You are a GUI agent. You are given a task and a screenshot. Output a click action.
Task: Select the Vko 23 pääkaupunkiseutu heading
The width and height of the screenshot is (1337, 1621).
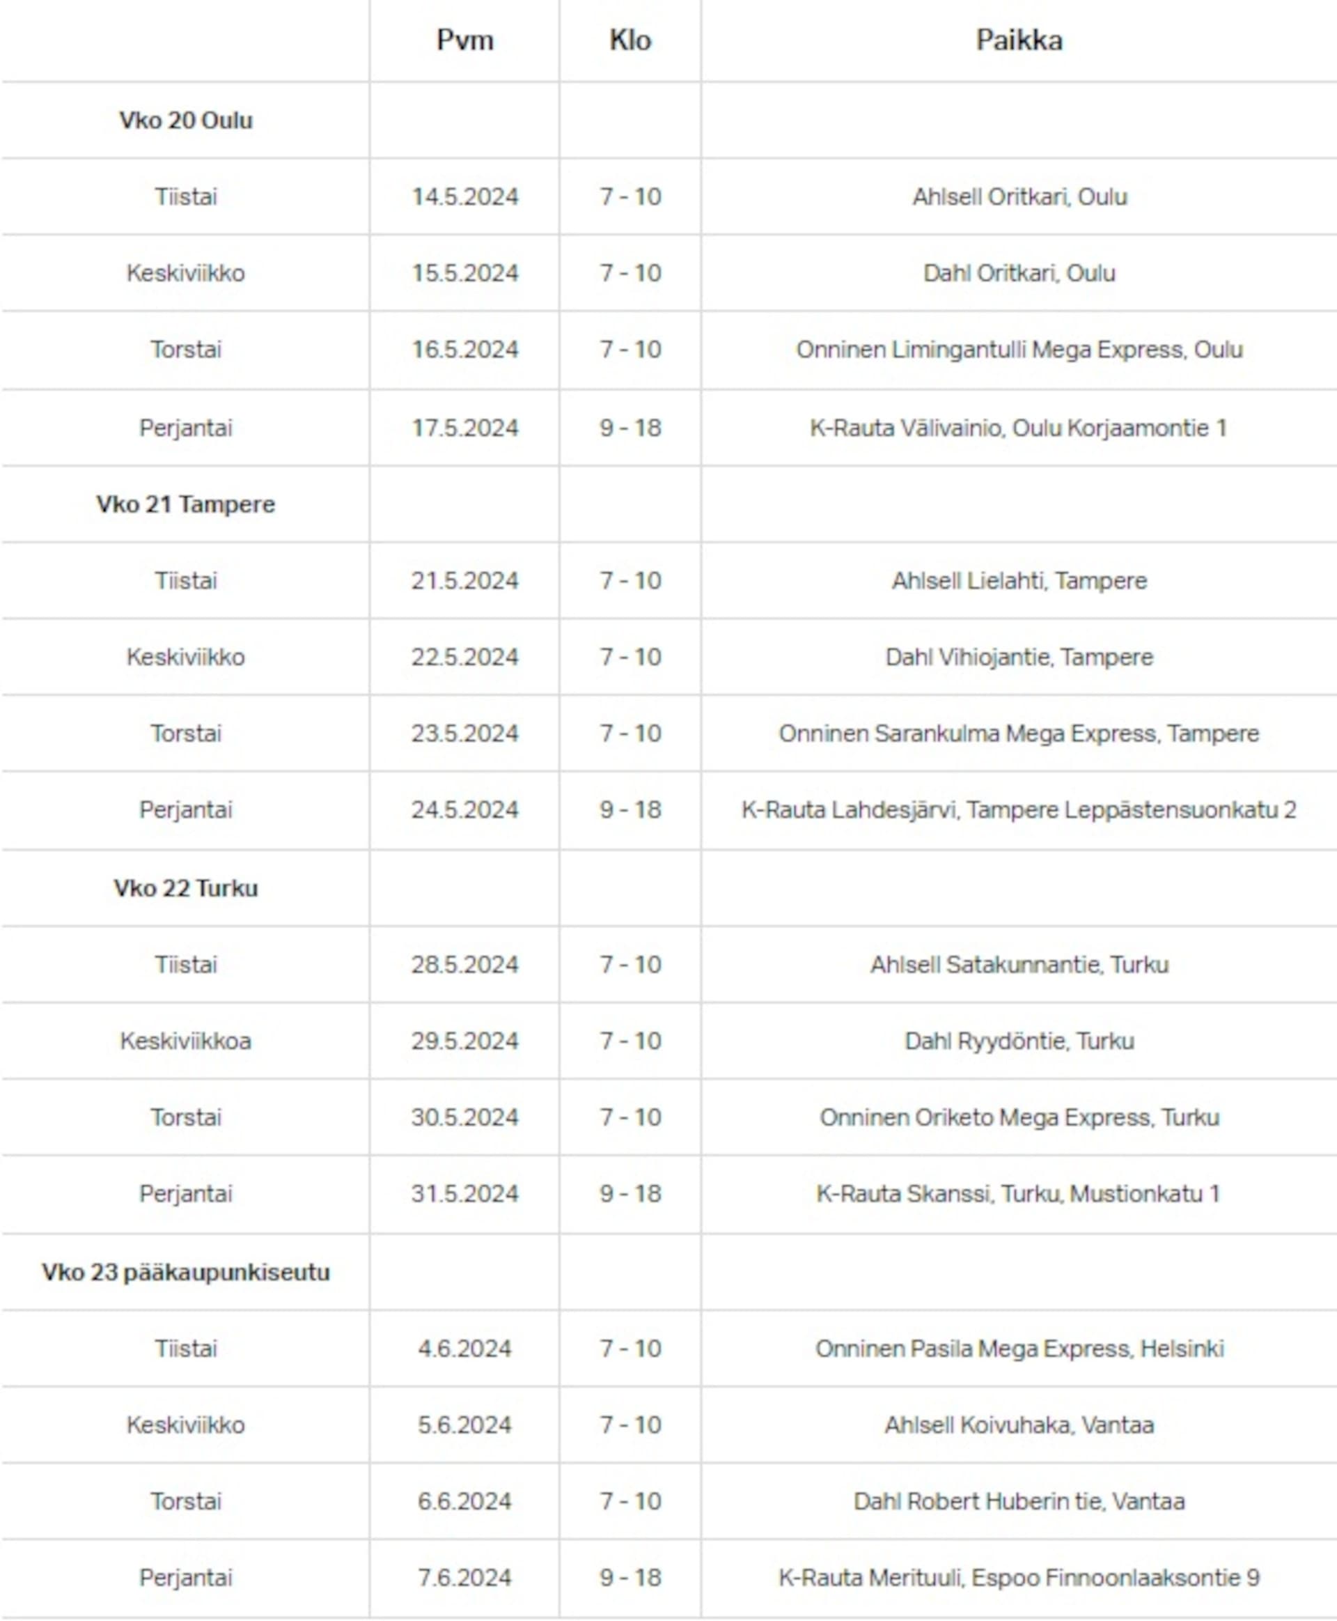coord(186,1272)
